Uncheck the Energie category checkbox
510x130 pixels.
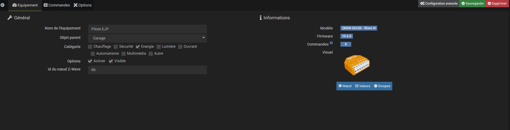(x=138, y=47)
